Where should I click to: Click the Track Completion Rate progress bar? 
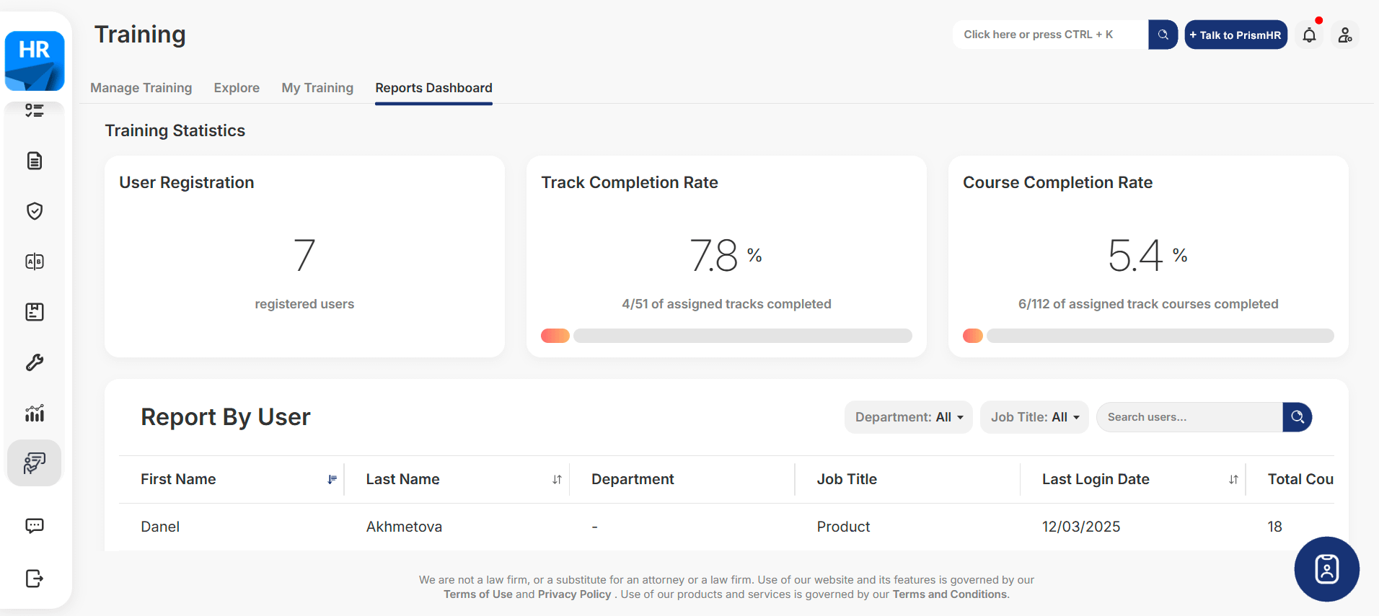click(726, 336)
